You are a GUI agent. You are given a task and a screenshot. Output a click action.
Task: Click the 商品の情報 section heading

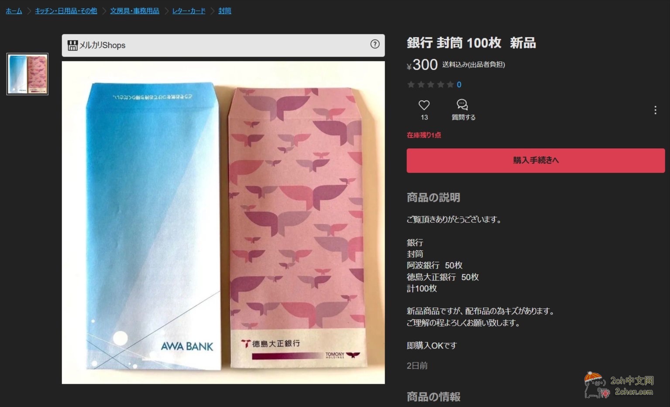point(433,397)
